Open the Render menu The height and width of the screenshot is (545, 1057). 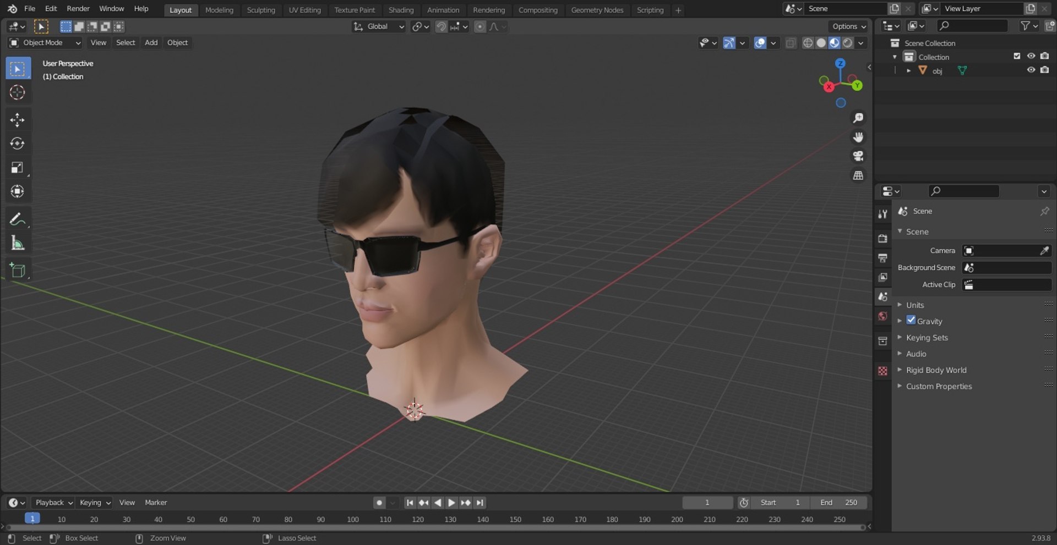point(78,9)
